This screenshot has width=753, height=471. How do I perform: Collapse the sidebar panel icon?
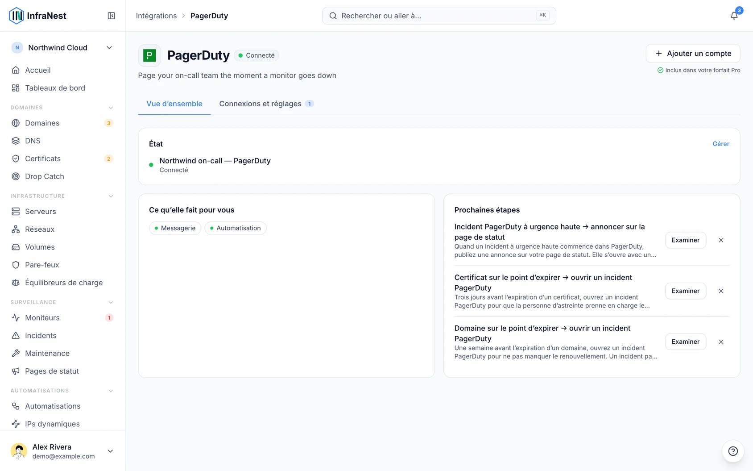coord(112,16)
